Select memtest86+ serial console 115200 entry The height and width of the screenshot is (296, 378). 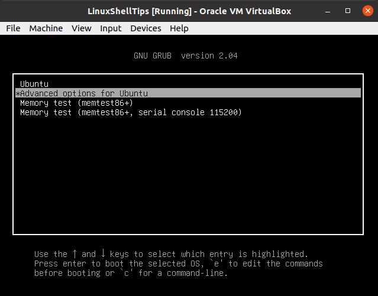(x=188, y=112)
